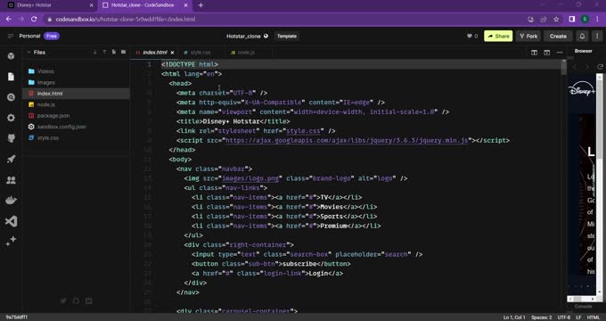Go back in the Browser preview

click(575, 67)
